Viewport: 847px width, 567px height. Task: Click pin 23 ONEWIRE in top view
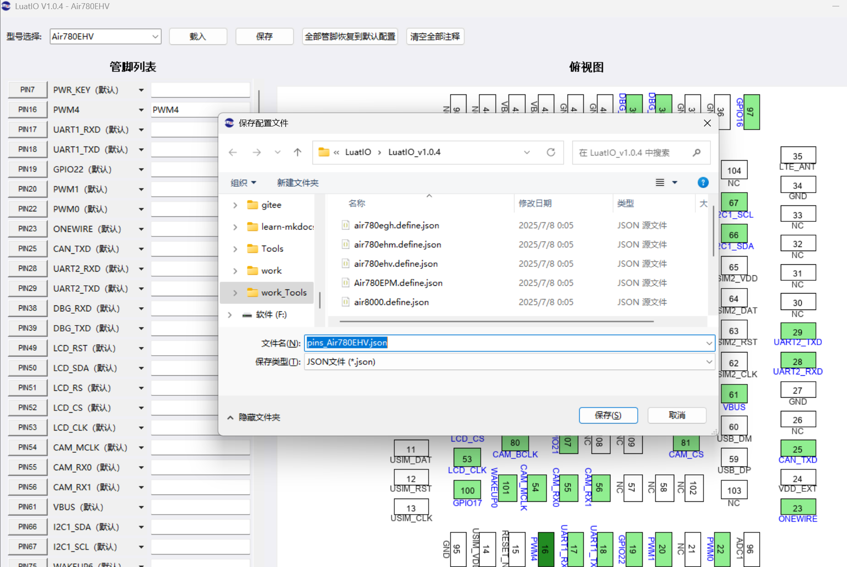click(x=798, y=508)
